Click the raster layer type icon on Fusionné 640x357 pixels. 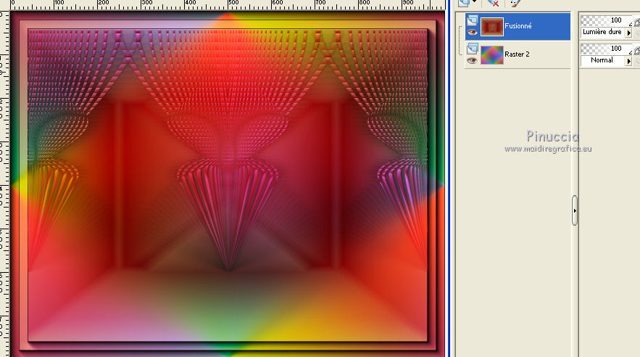pos(473,20)
